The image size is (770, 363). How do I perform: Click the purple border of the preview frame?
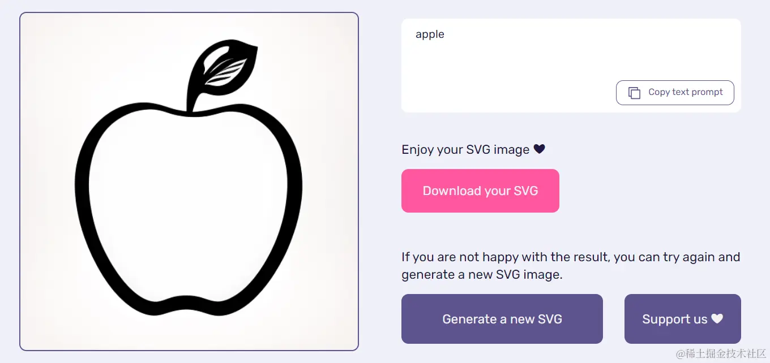[x=20, y=181]
